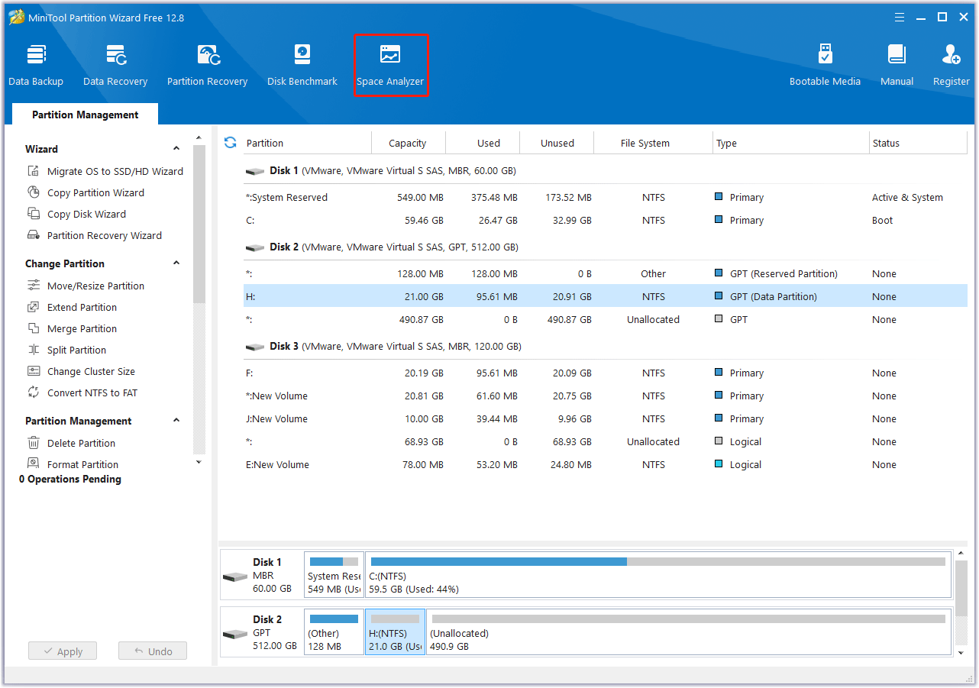This screenshot has height=688, width=979.
Task: Switch to the Partition Management tab
Action: (86, 115)
